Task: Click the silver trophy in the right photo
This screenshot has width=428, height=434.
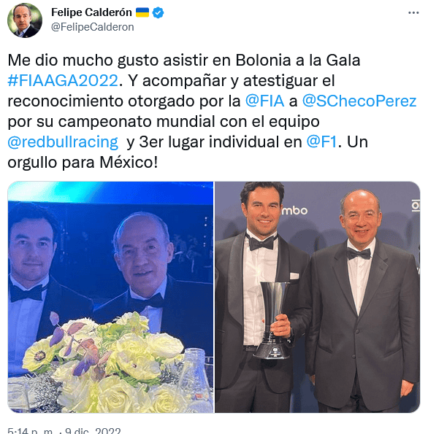Action: point(273,320)
